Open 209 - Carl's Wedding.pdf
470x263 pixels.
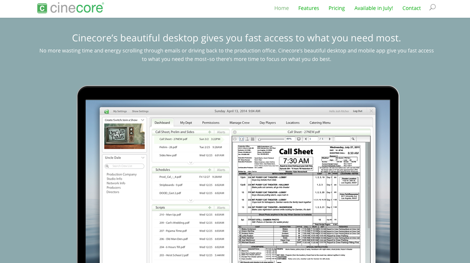[x=174, y=223]
